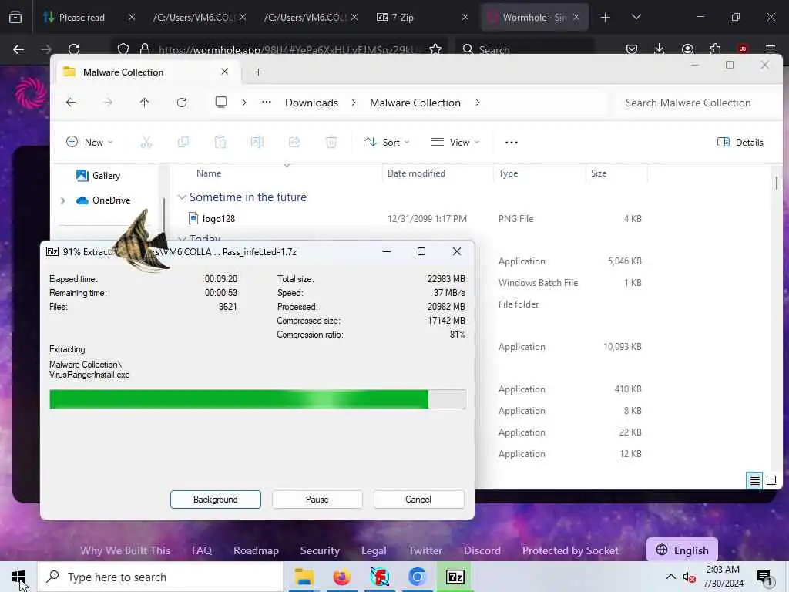Open the Roadmap link on Wormhole page
Viewport: 789px width, 592px height.
(x=256, y=550)
